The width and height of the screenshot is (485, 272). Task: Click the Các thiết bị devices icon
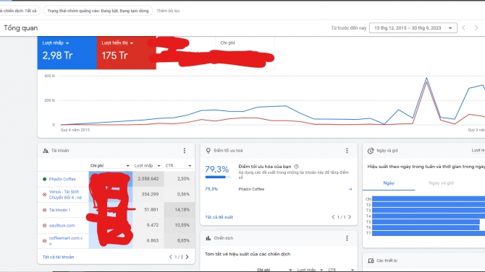click(x=371, y=260)
